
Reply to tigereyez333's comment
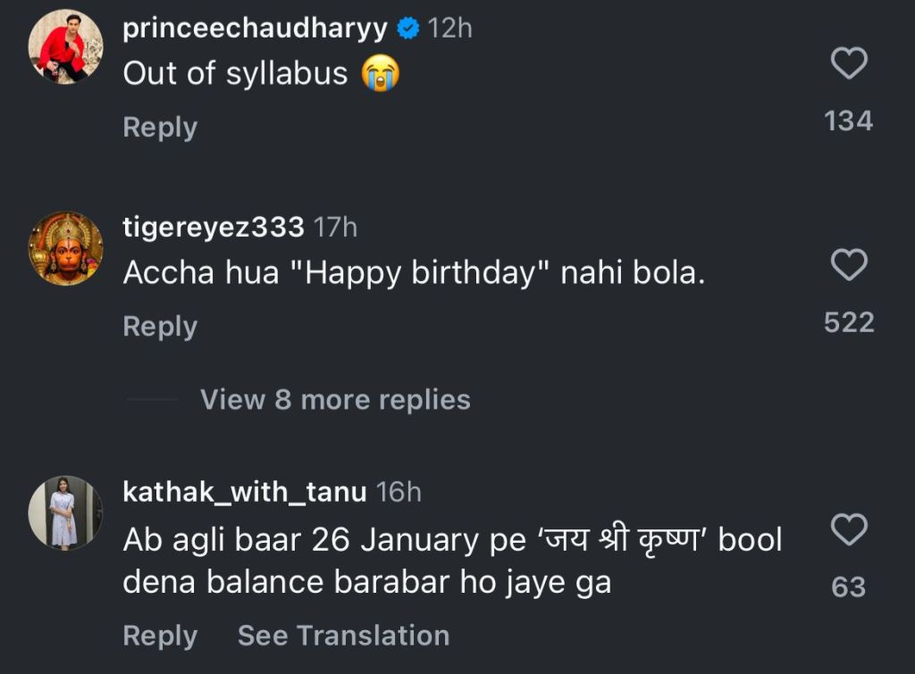(x=160, y=327)
